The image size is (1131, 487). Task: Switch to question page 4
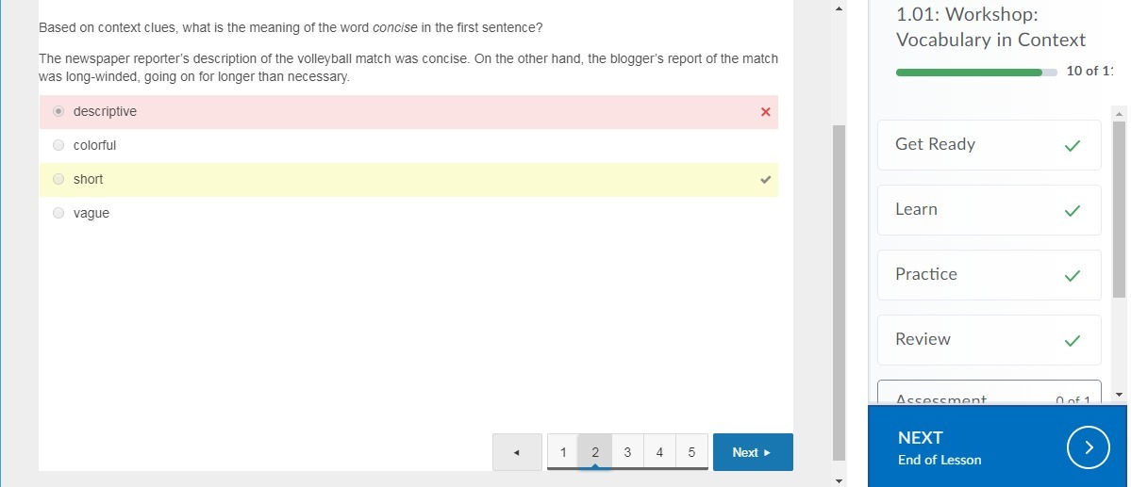(x=659, y=452)
